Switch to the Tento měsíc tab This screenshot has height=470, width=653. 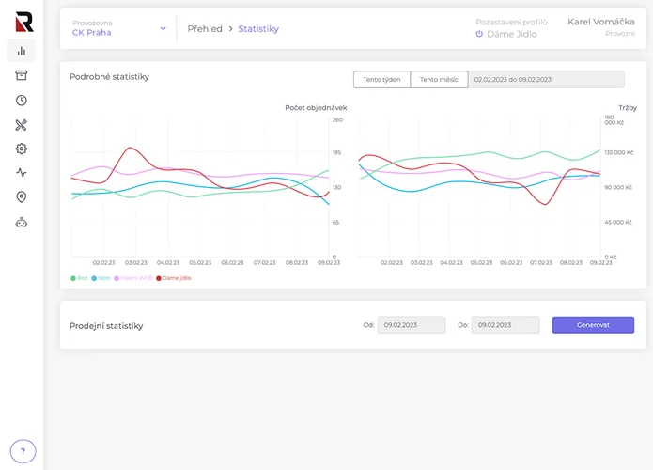[439, 80]
